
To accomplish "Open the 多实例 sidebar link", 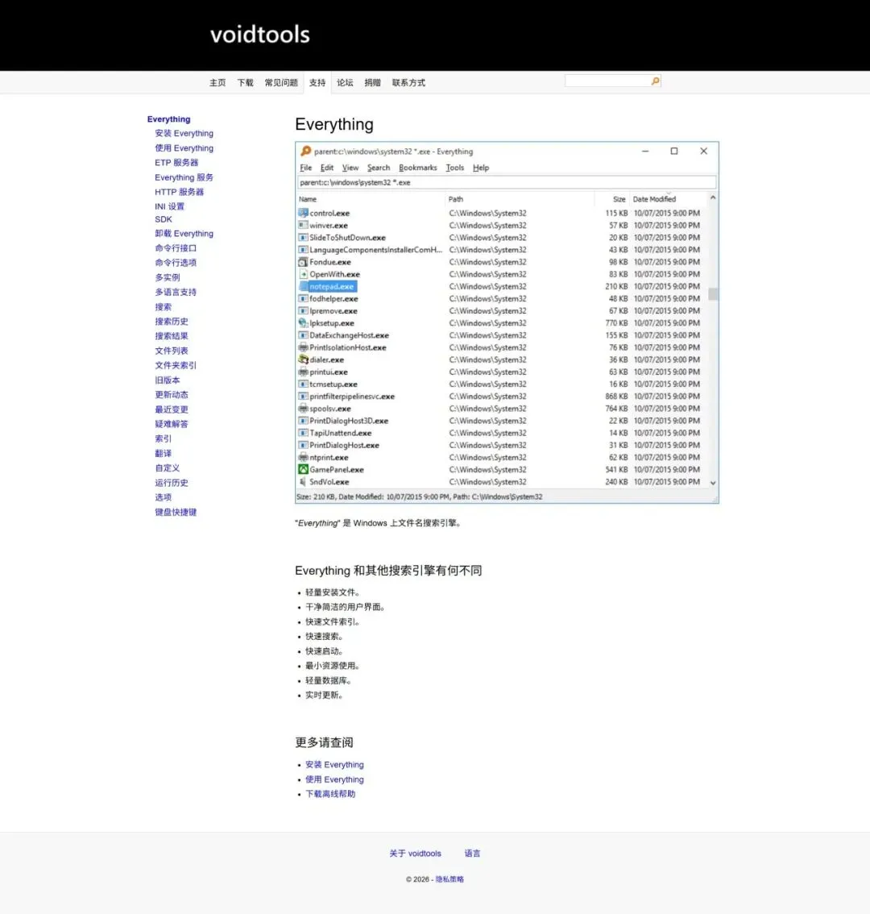I will click(x=168, y=277).
